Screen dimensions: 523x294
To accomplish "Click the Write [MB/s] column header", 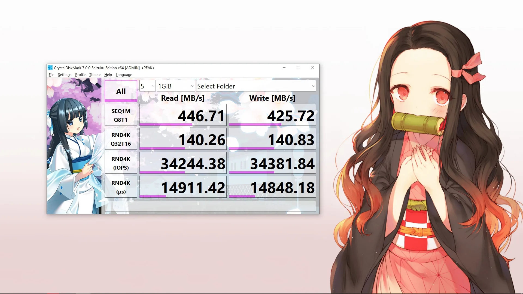I will coord(272,98).
